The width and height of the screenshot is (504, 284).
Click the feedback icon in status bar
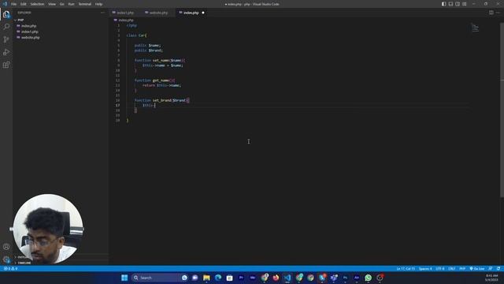491,268
